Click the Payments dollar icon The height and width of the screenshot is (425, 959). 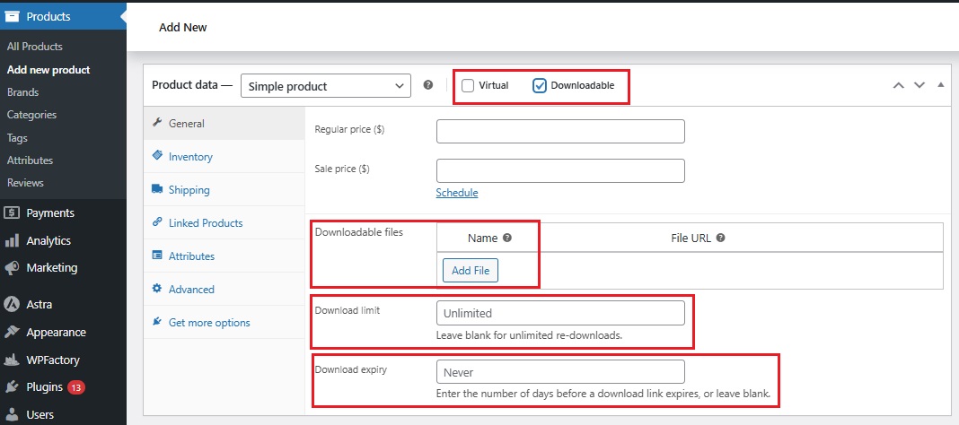coord(11,212)
